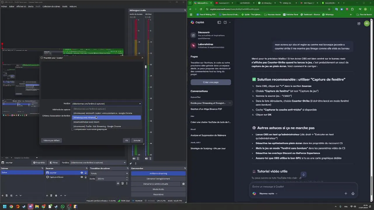
Task: Open scene filters icon in Scènes dock
Action: pos(11,195)
